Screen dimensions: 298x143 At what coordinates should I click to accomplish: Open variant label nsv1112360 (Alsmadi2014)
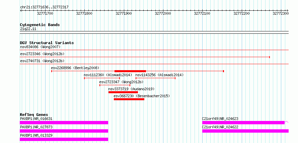click(108, 75)
